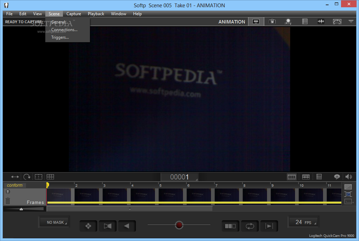Click the conform button
This screenshot has width=359, height=241.
pos(15,185)
